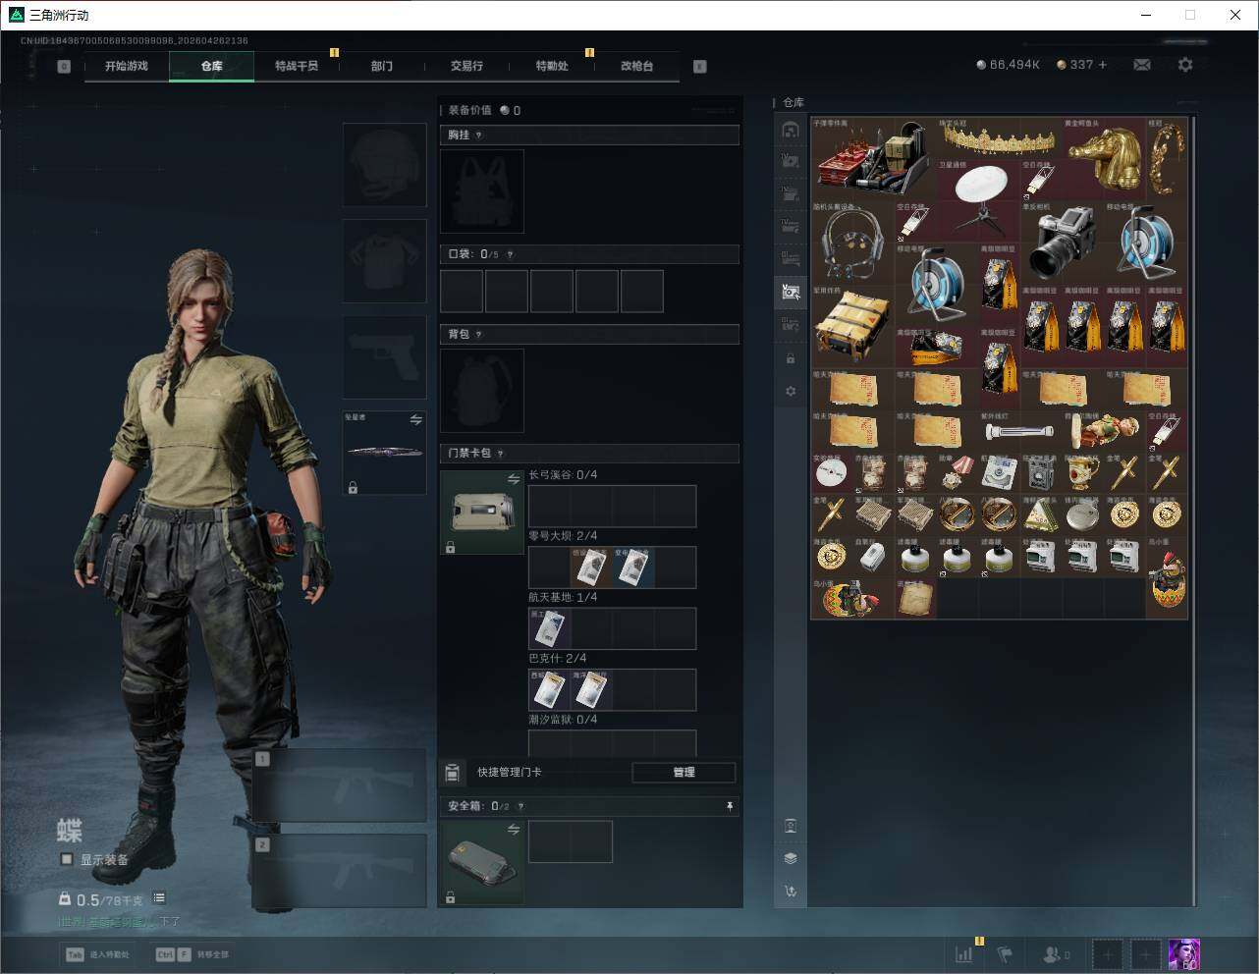The image size is (1259, 974).
Task: Select the highlighted warehouse sidebar category icon
Action: pyautogui.click(x=791, y=291)
